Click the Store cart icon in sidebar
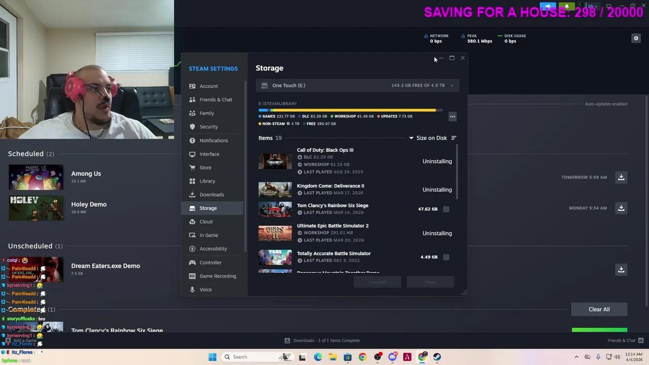The width and height of the screenshot is (649, 365). (x=192, y=167)
